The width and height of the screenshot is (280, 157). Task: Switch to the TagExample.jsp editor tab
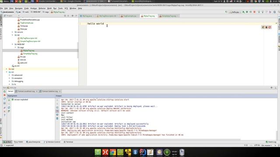pos(129,16)
